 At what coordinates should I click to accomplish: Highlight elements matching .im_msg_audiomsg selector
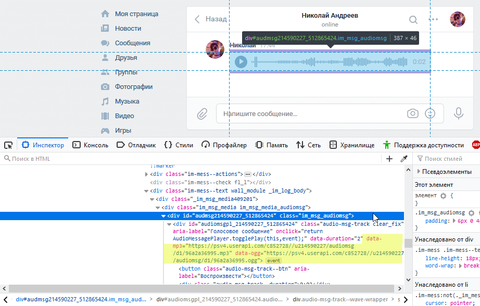pyautogui.click(x=472, y=213)
